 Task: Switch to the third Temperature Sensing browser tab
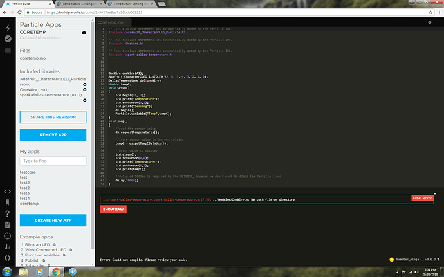click(x=131, y=4)
